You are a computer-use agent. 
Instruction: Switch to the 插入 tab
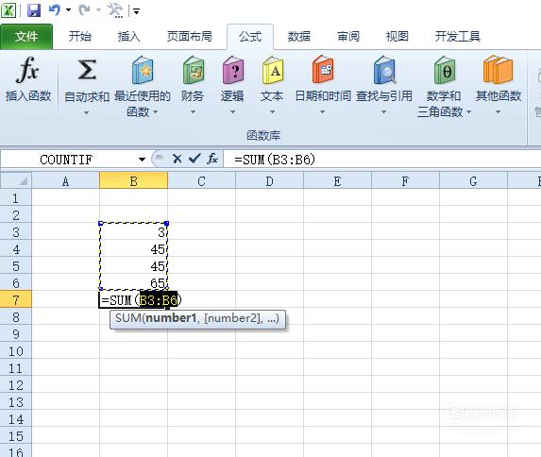pos(129,36)
